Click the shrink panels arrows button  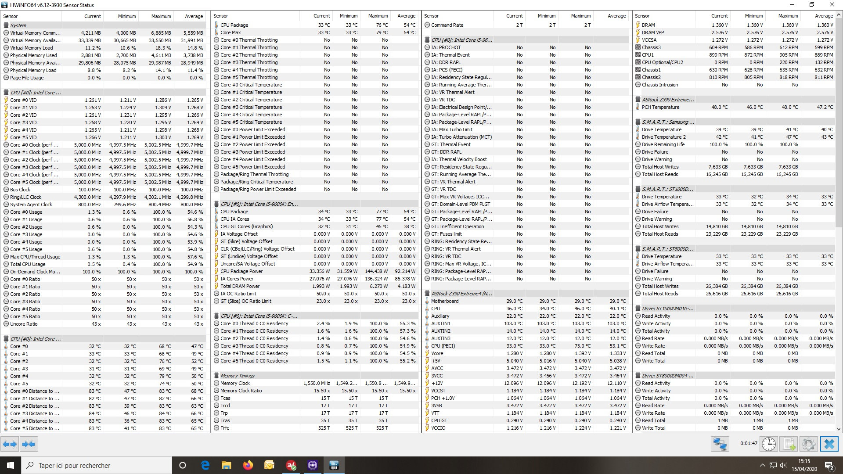pyautogui.click(x=29, y=444)
